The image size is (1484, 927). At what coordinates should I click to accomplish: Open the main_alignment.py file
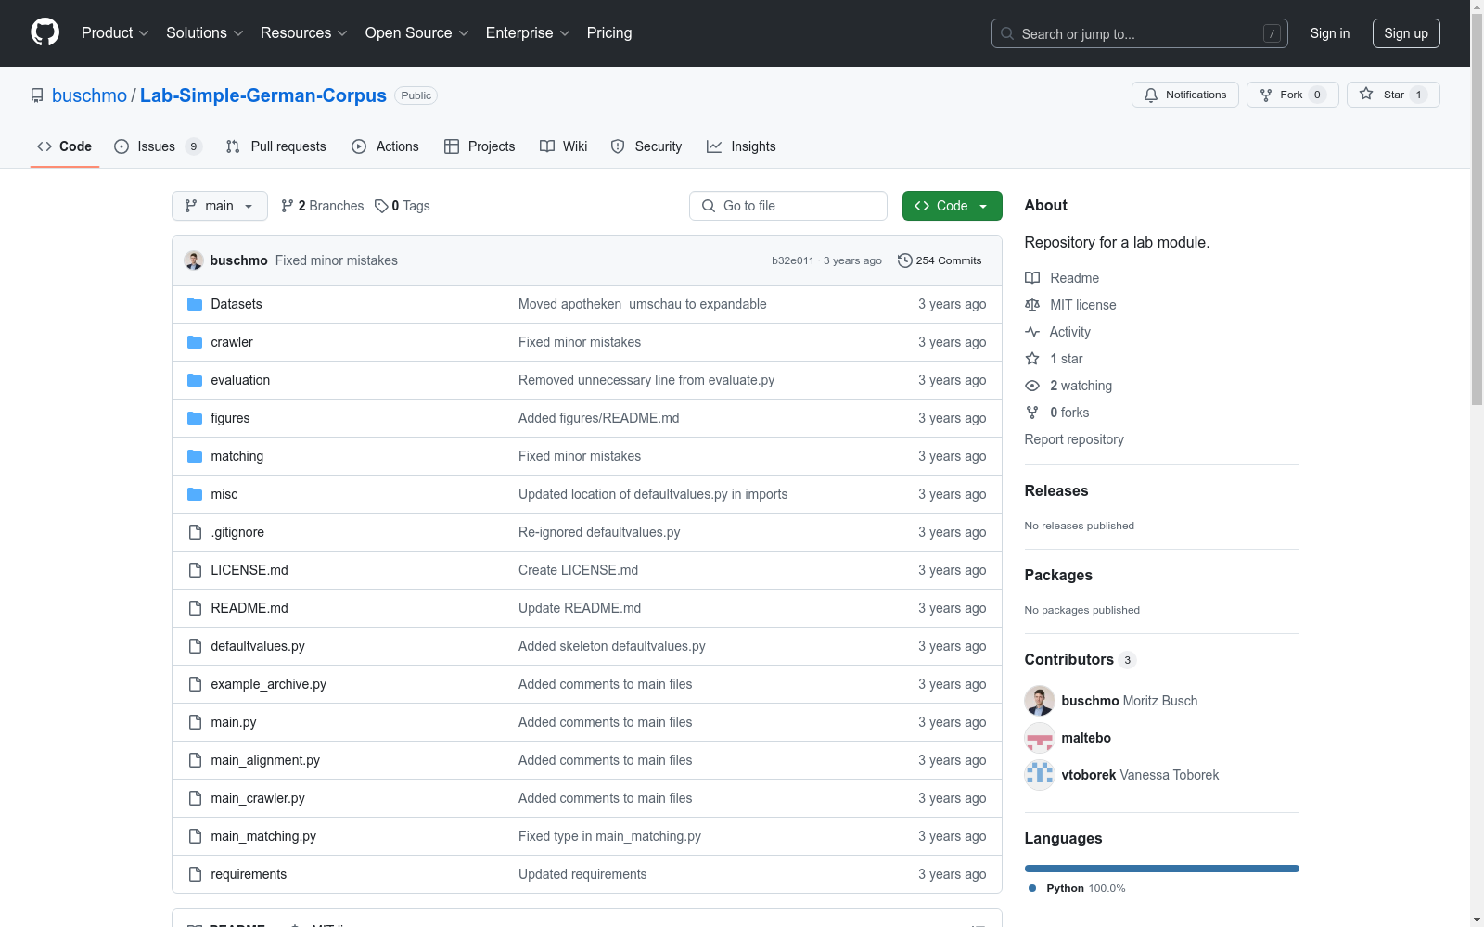coord(265,760)
